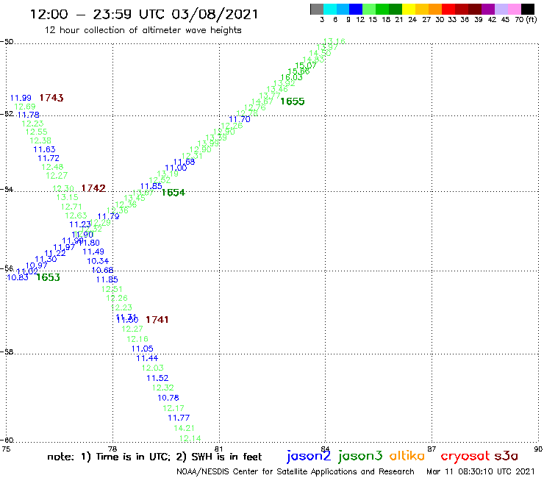Click the 11.79 wave height value
Image resolution: width=544 pixels, height=478 pixels.
(x=108, y=217)
